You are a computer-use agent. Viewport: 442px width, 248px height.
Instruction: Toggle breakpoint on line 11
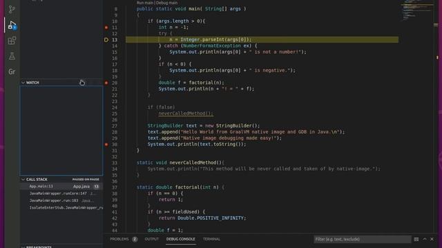click(x=106, y=28)
